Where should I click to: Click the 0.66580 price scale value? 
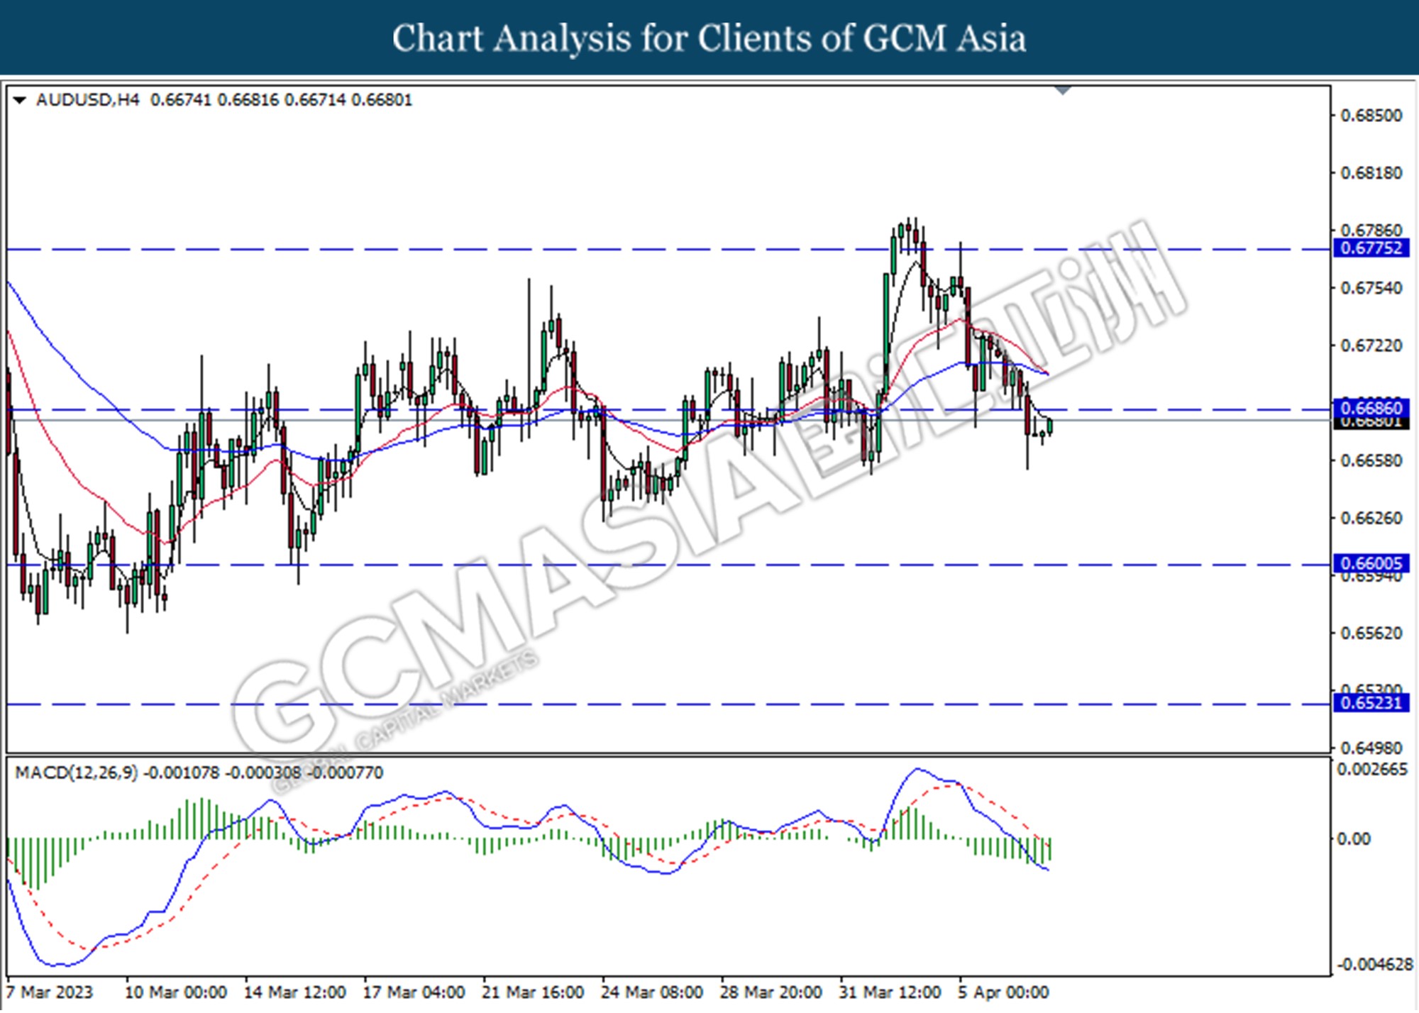[1371, 460]
